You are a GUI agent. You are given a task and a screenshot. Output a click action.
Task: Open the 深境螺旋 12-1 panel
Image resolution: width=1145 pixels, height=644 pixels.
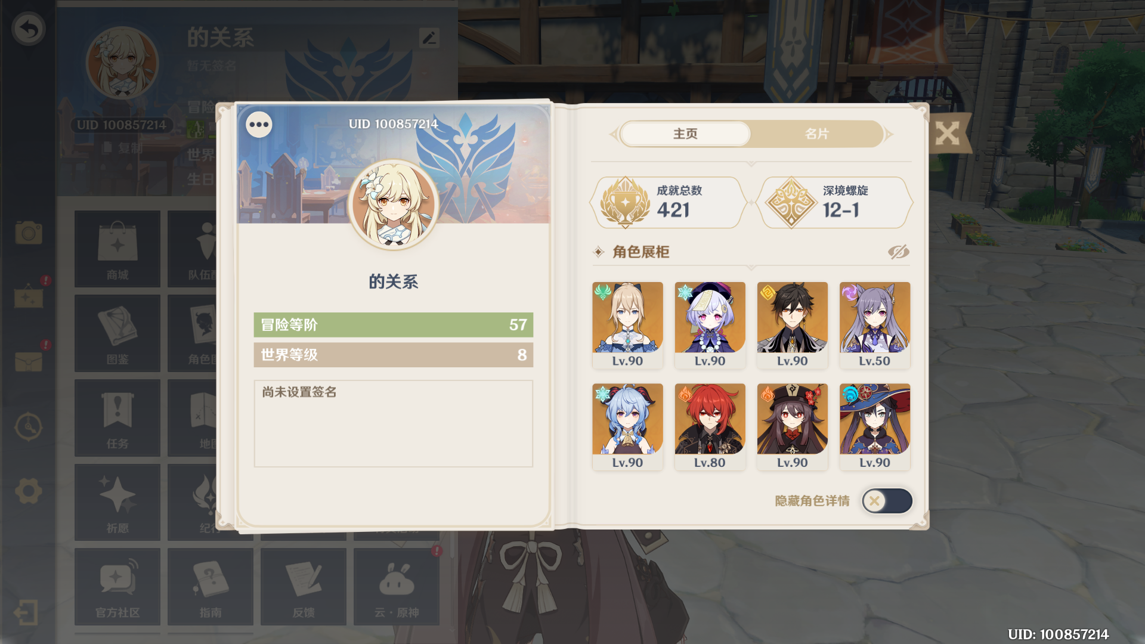click(835, 203)
